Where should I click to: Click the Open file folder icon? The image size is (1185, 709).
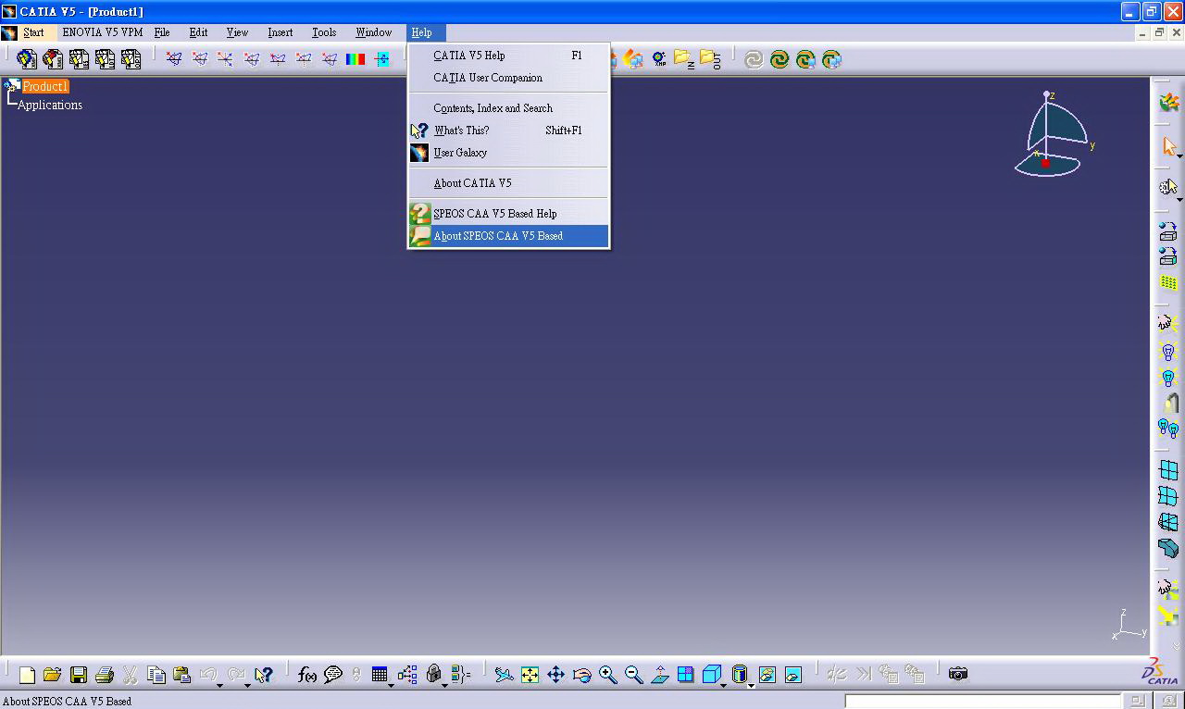(52, 675)
